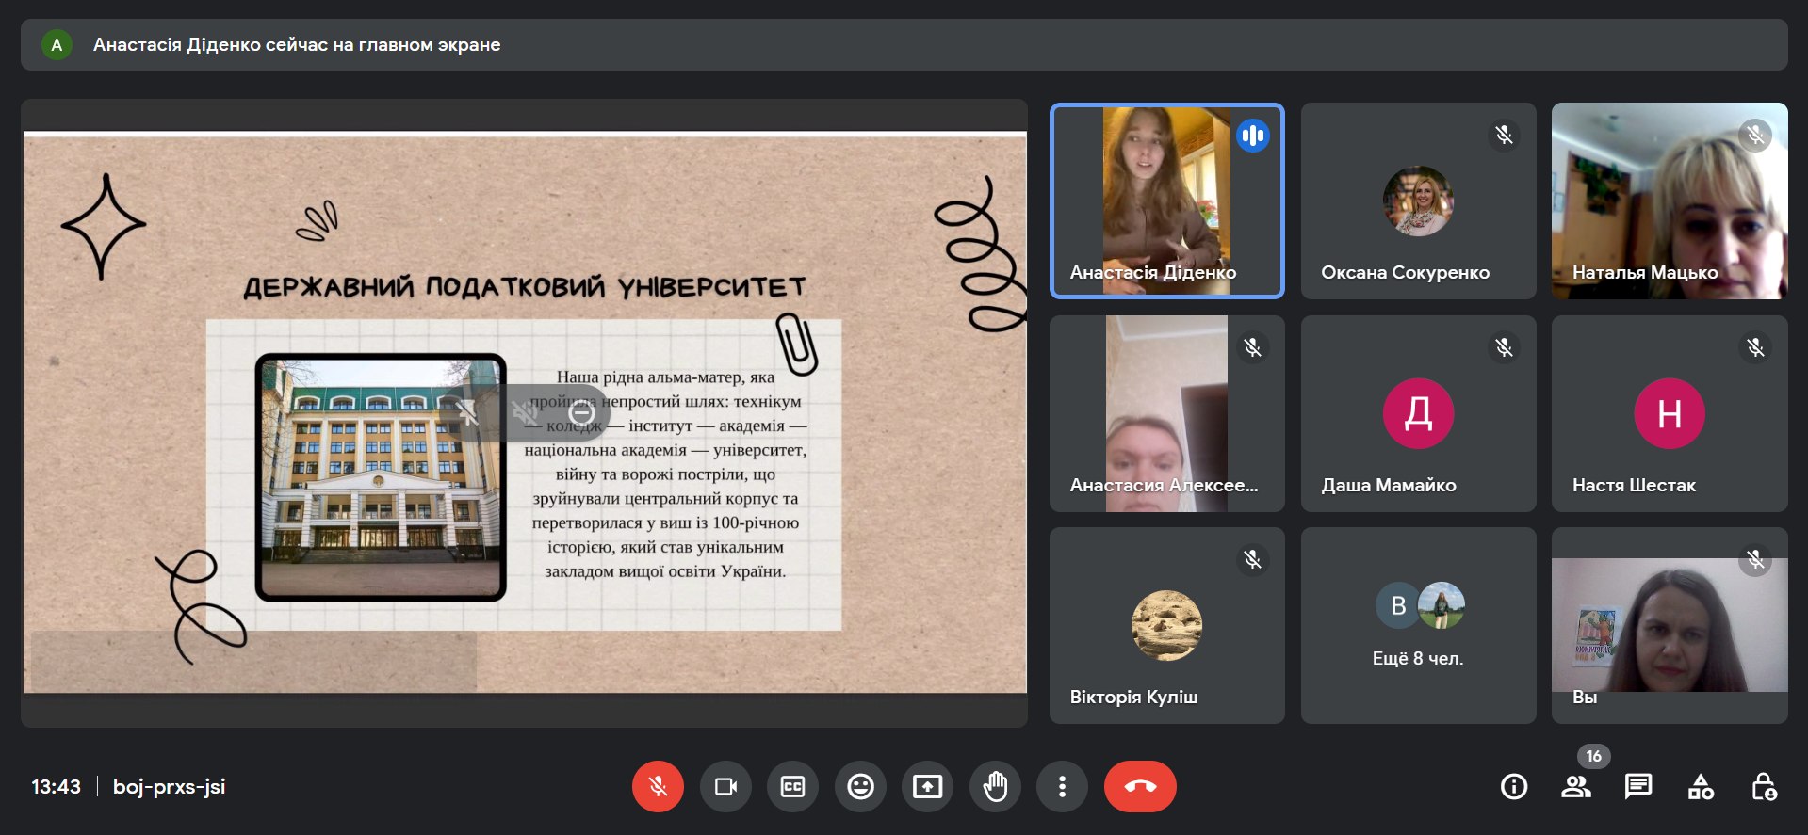Click the remove icon on the presentation overlay
This screenshot has width=1808, height=835.
coord(582,412)
